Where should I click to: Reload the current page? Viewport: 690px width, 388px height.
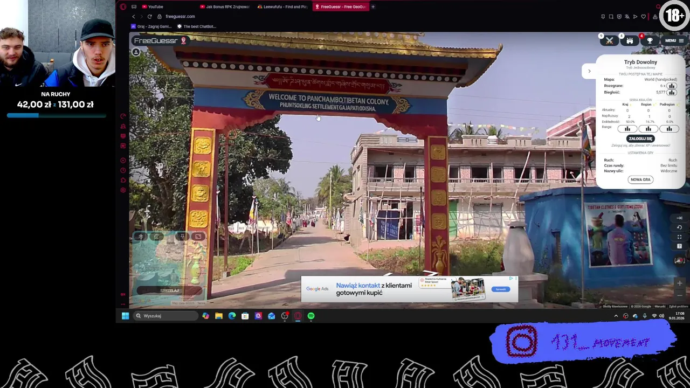[x=149, y=16]
